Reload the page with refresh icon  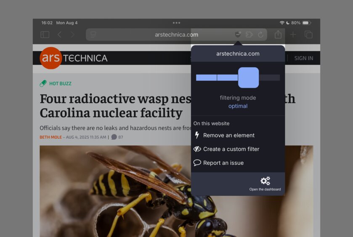pos(260,34)
